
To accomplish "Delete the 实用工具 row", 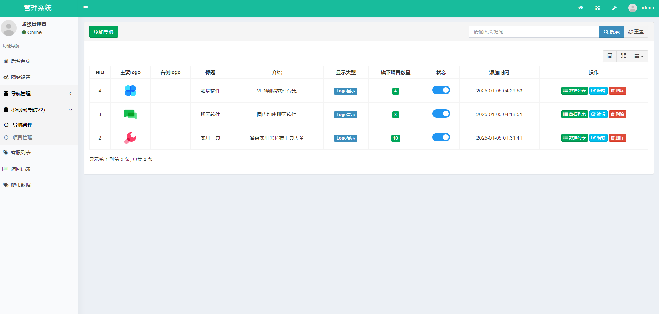I will [x=617, y=138].
